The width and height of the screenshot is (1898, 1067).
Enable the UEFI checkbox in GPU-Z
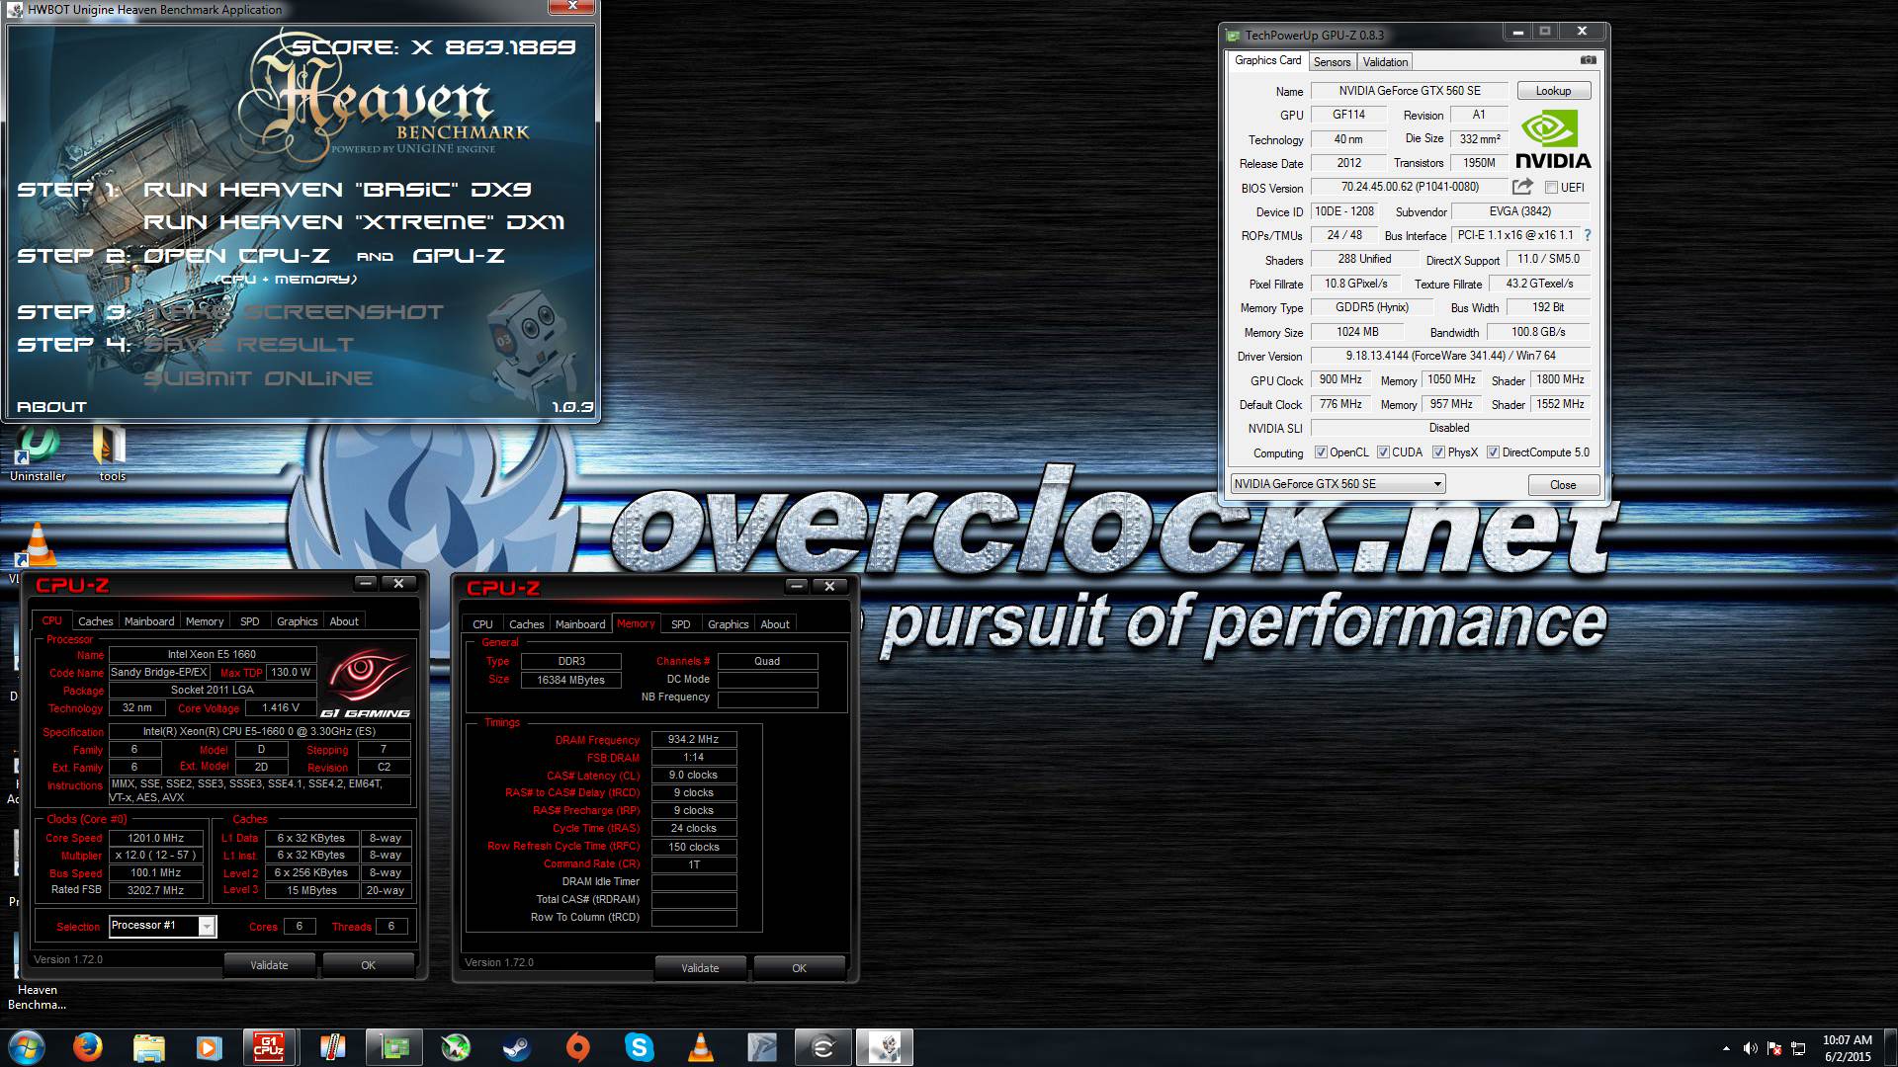coord(1551,188)
